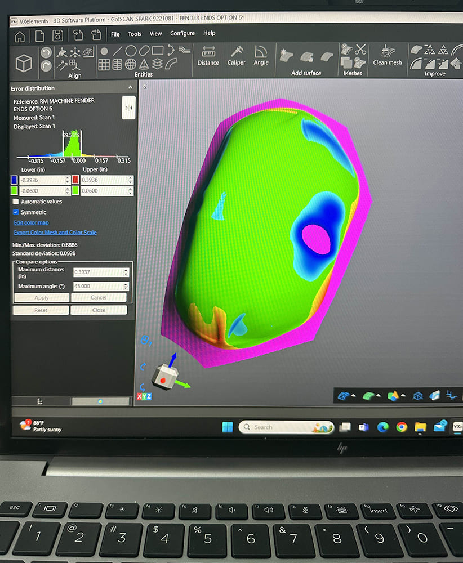Open the Home screen icon
Screen dimensions: 463x563
pos(19,36)
